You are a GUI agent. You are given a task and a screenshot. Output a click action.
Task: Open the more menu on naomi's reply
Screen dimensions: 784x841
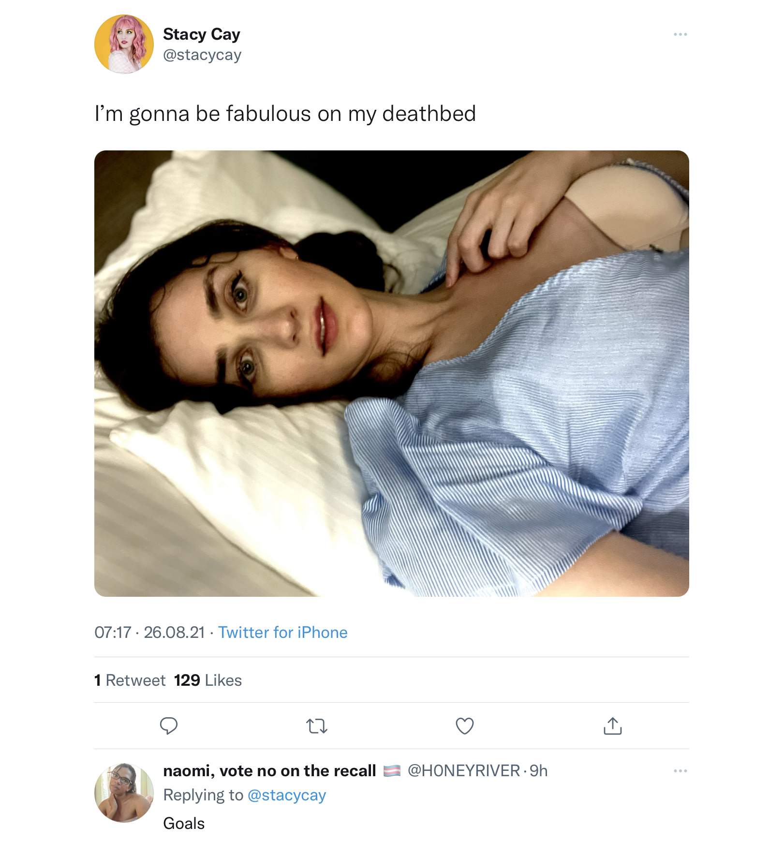[680, 771]
